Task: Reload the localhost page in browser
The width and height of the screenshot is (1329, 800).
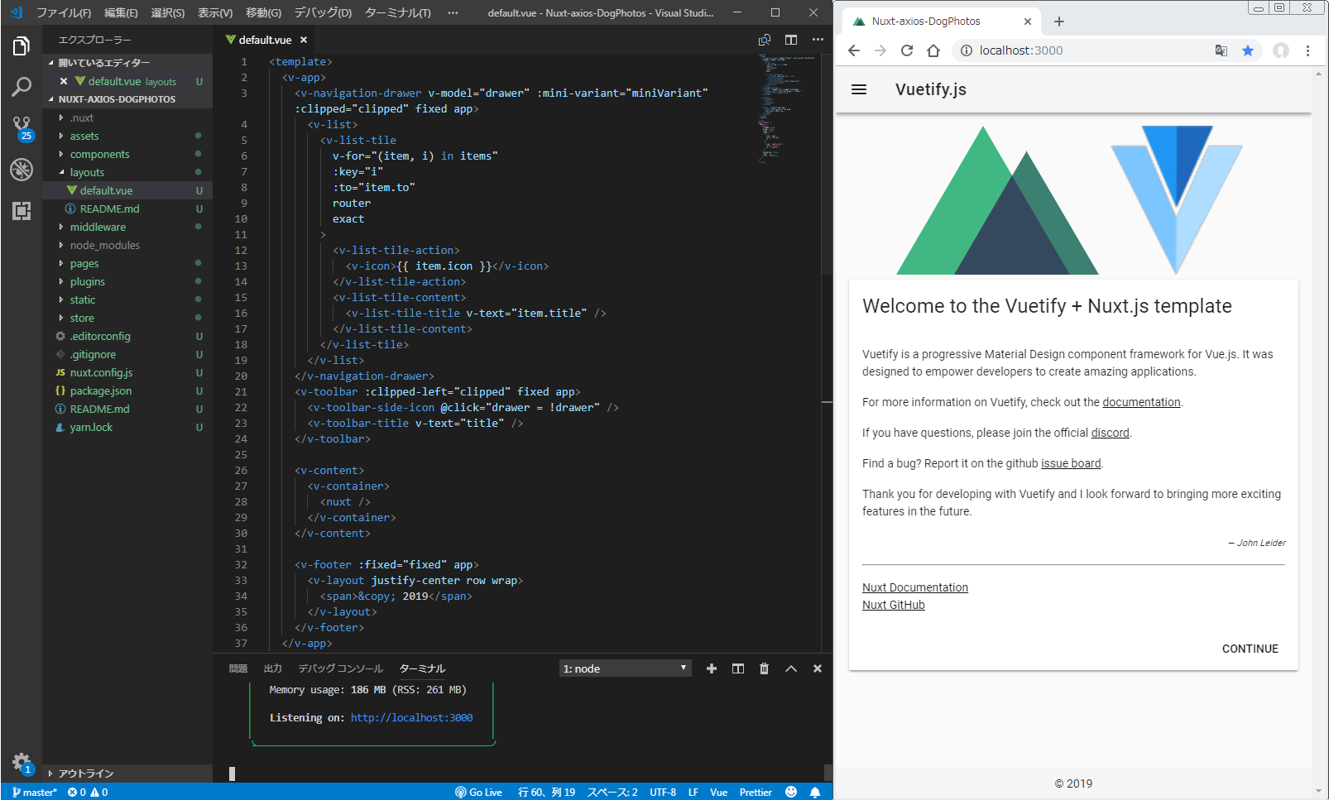Action: (x=907, y=50)
